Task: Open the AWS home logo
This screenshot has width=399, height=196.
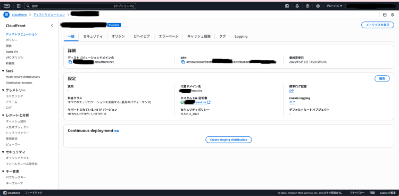Action: (7, 6)
